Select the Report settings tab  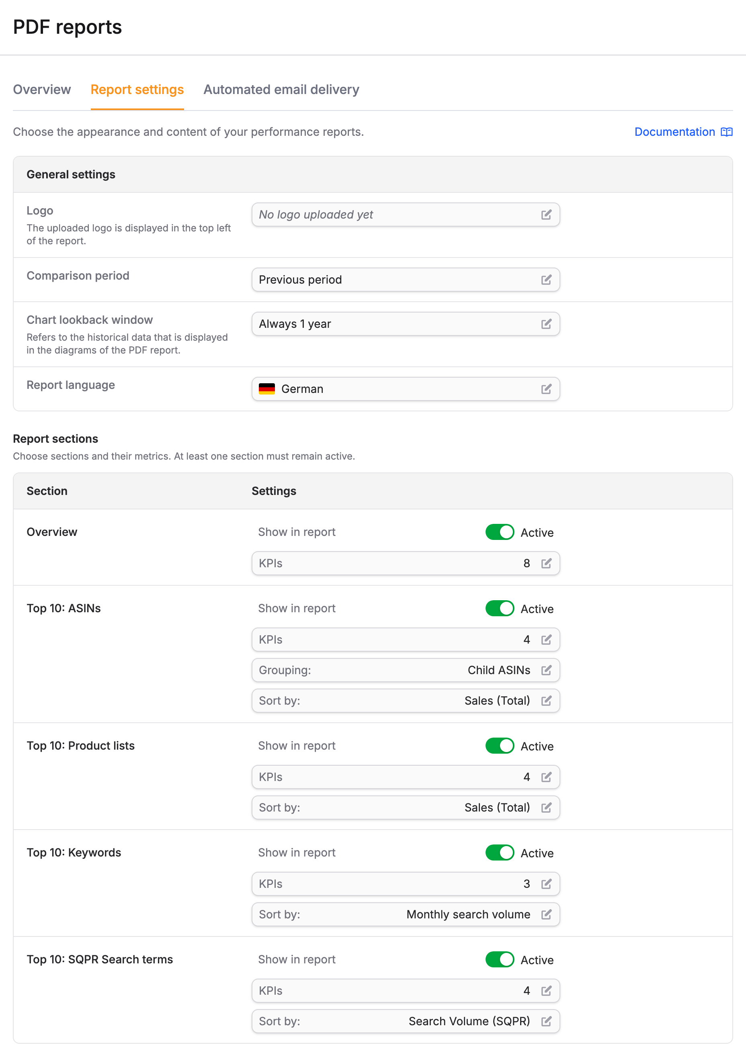[x=137, y=90]
